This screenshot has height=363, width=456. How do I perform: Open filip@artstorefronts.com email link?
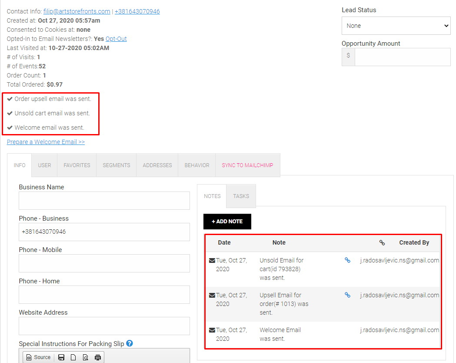77,11
